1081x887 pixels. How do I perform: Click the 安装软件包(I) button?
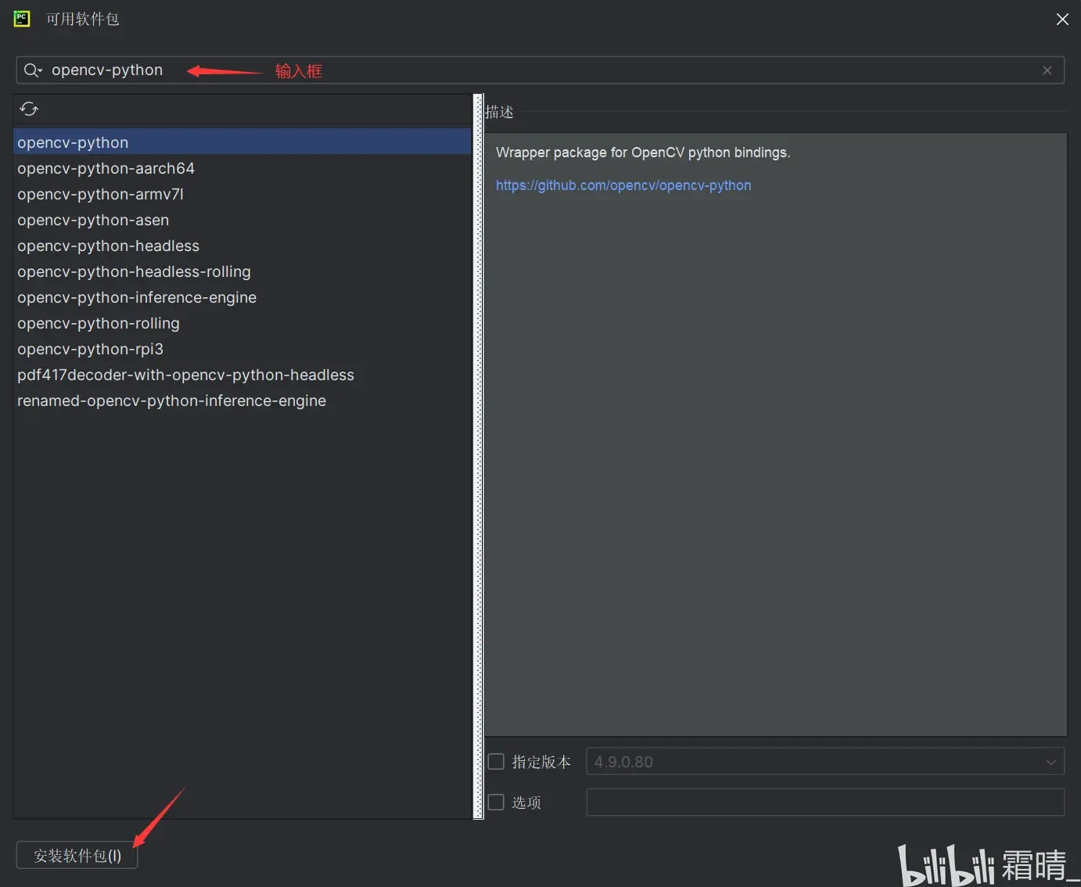pos(77,856)
